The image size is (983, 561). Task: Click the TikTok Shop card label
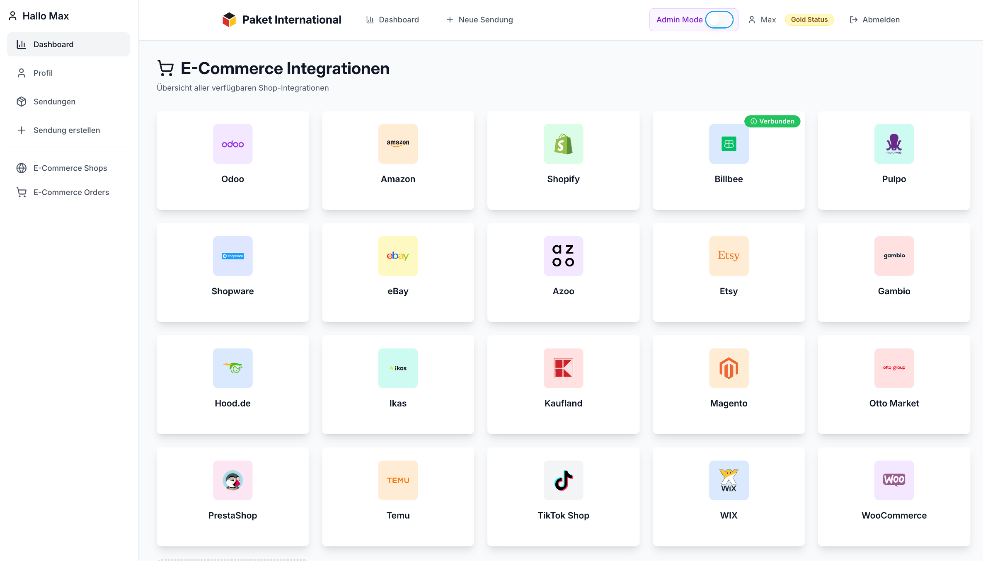pos(563,516)
